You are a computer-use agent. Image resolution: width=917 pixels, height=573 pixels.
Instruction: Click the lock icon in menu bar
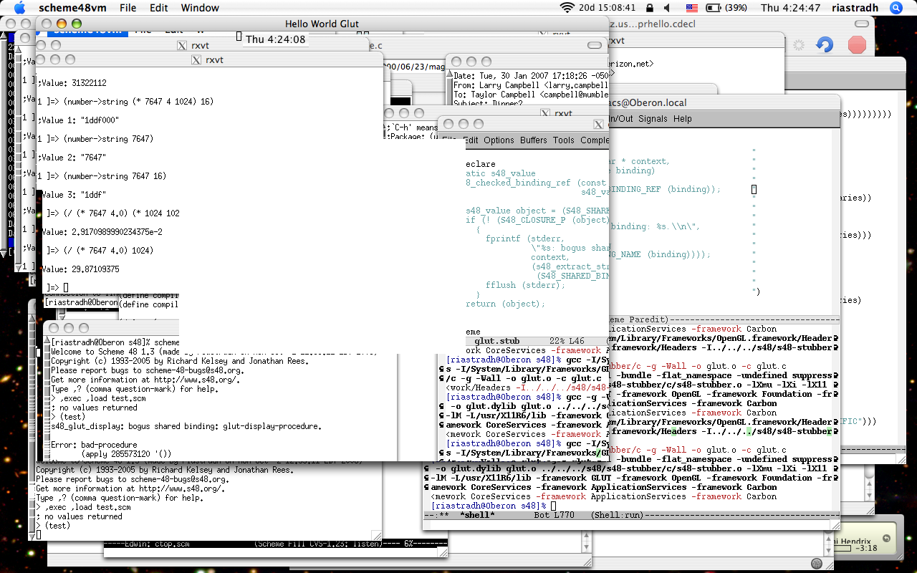tap(649, 8)
